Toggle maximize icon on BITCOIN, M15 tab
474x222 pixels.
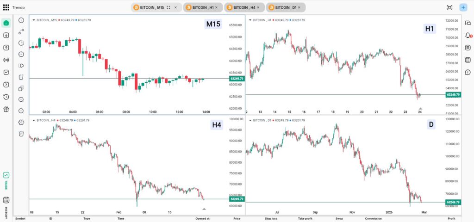point(168,7)
